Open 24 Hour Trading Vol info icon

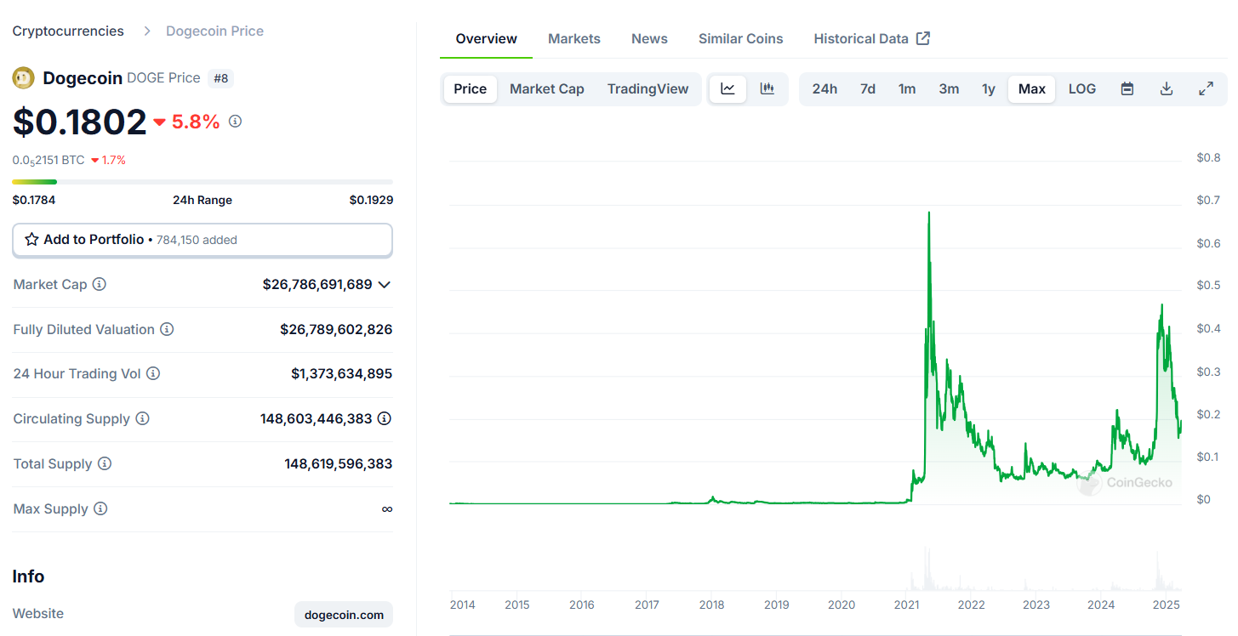pos(153,373)
